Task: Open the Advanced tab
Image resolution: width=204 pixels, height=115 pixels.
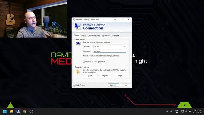Action: coord(115,36)
